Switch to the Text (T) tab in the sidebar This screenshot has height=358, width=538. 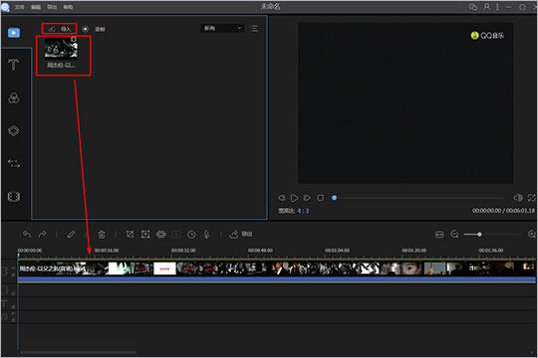coord(14,65)
